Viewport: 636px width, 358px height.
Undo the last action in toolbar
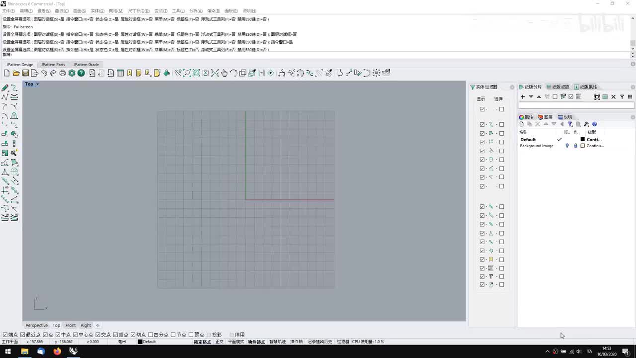(44, 73)
